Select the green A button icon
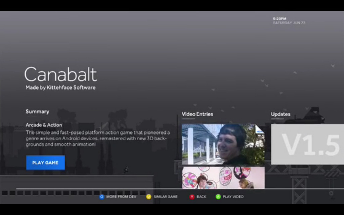 218,197
